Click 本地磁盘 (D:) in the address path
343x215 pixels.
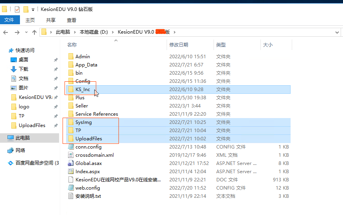tap(93, 32)
